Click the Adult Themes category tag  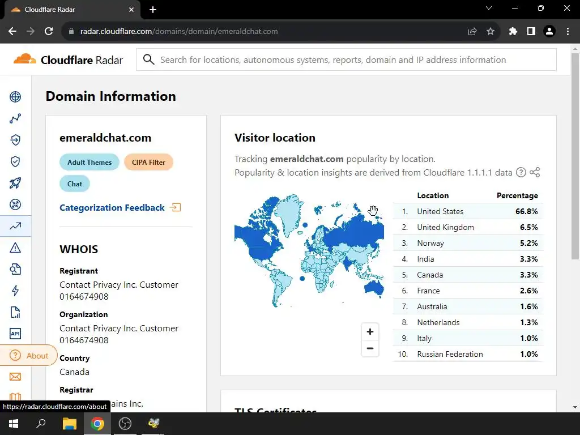click(x=89, y=163)
